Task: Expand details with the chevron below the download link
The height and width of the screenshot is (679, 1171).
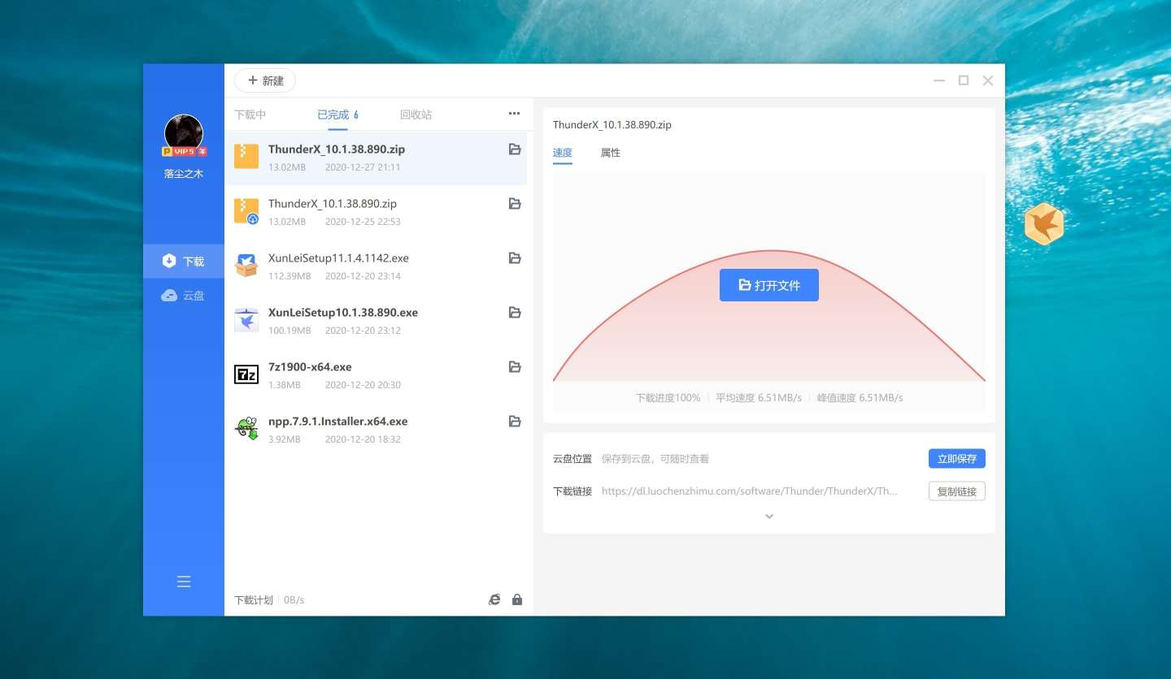Action: [768, 516]
